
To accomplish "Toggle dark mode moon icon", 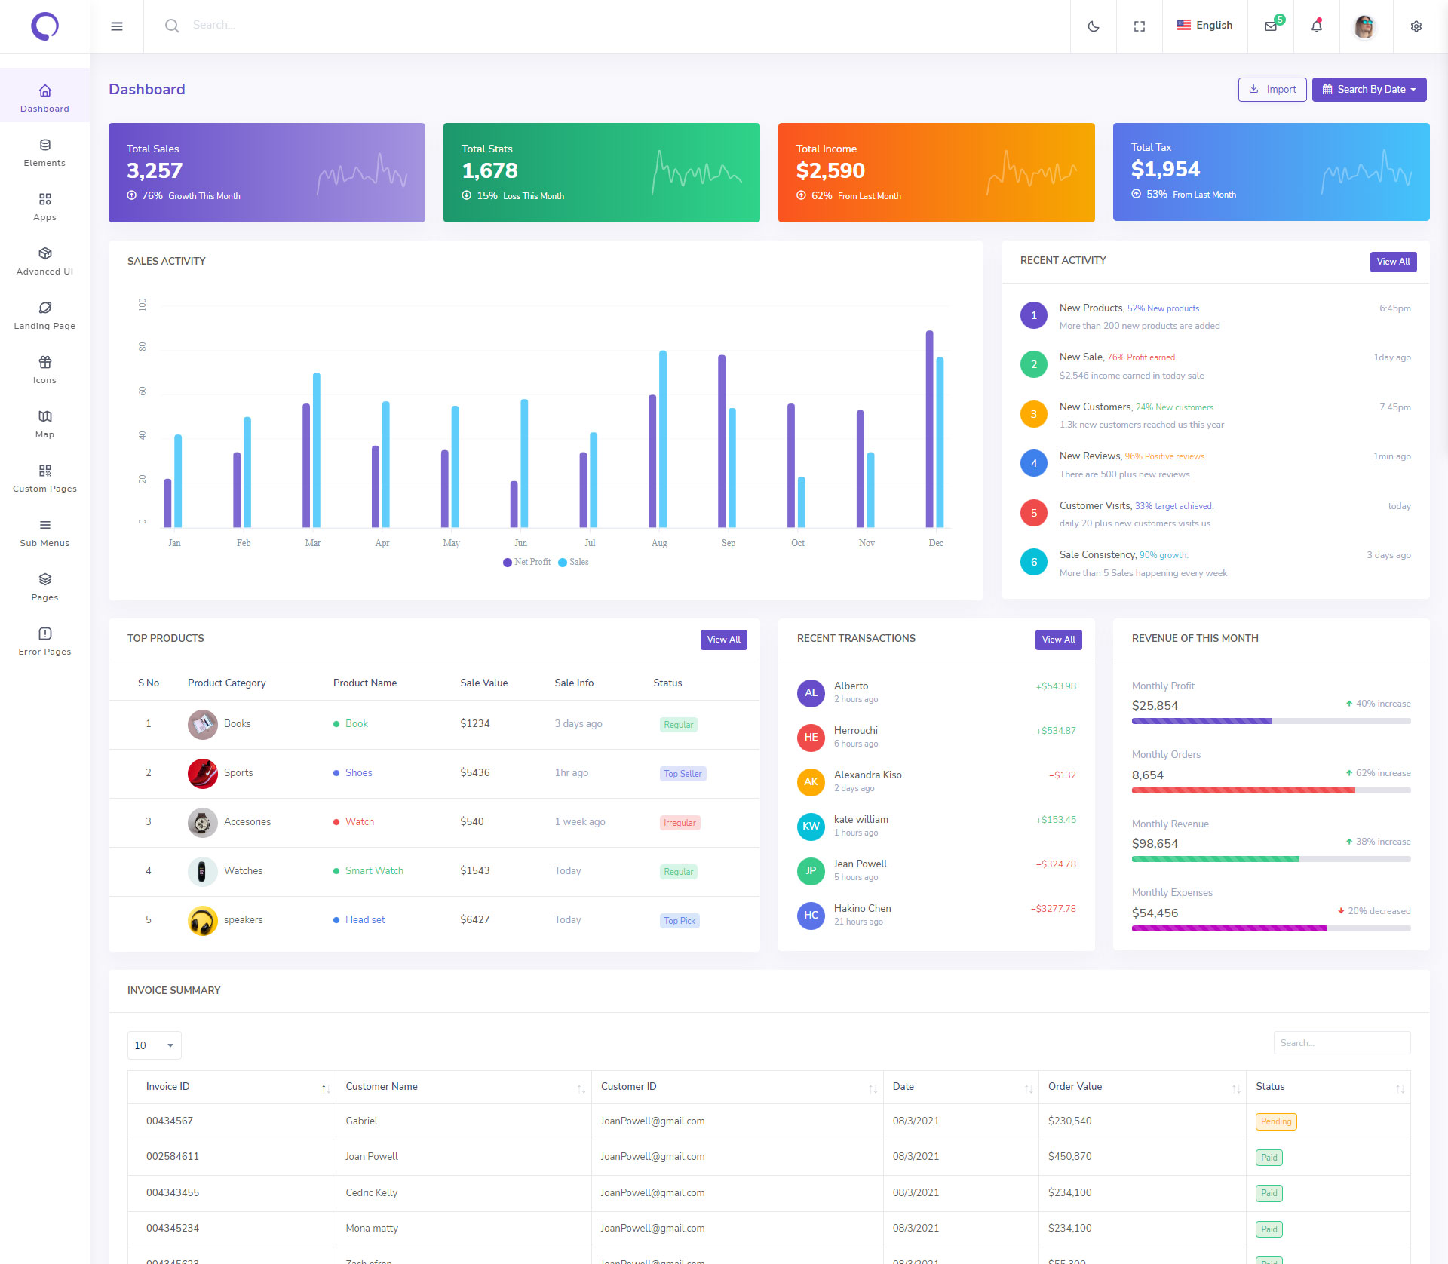I will [x=1094, y=26].
